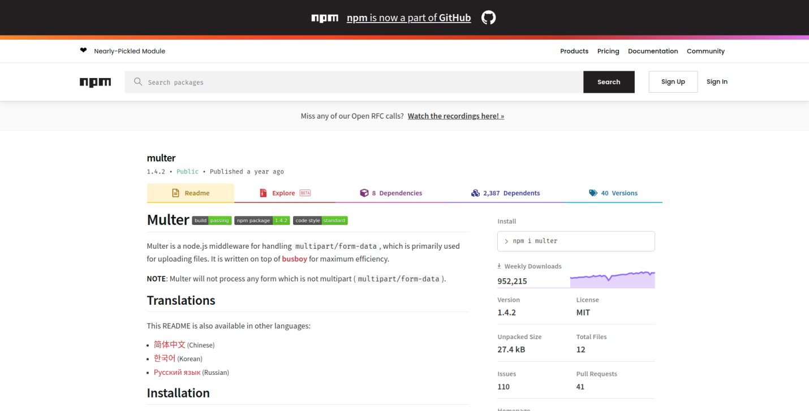Open the 8 Dependencies tab

tap(391, 193)
